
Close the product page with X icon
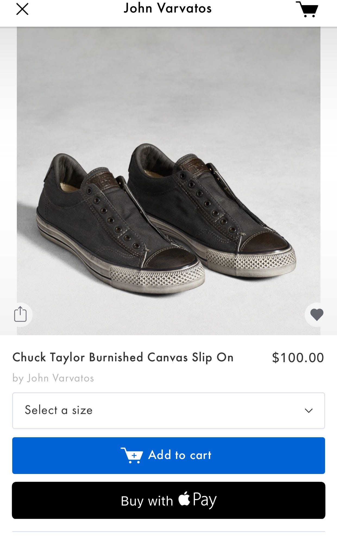pyautogui.click(x=22, y=9)
